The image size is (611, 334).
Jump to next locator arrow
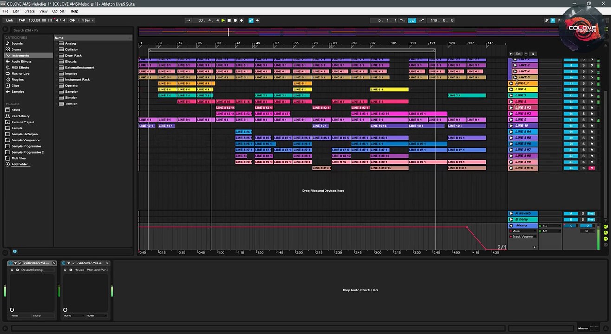tap(526, 54)
